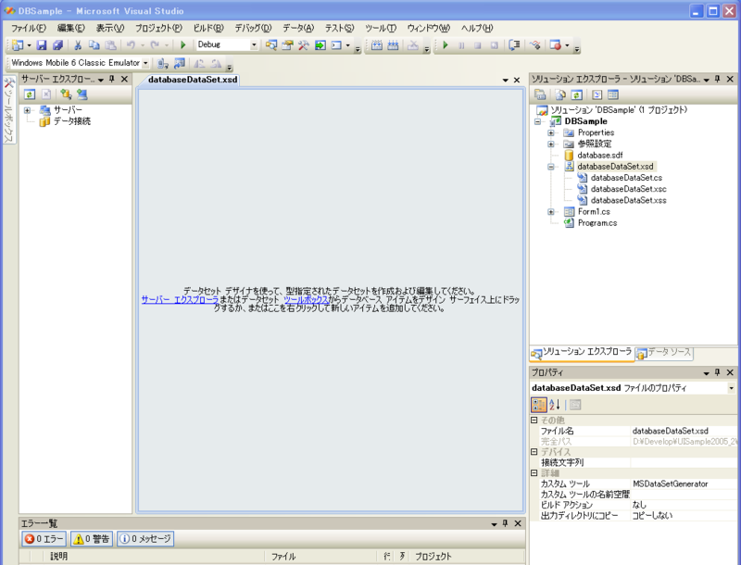
Task: Sort properties alphabetically with the A-Z icon
Action: click(x=555, y=405)
